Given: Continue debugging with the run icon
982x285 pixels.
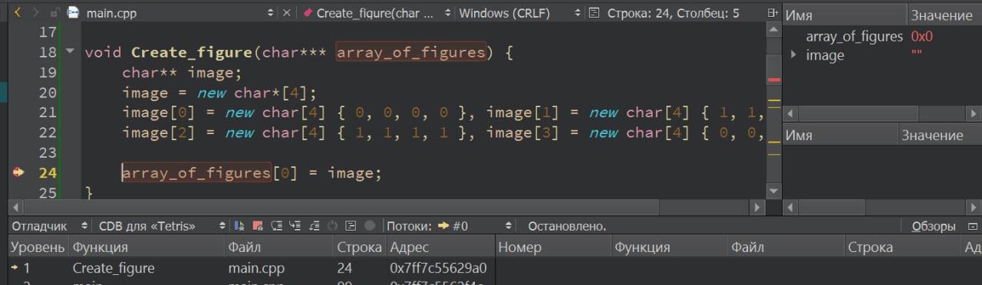Looking at the screenshot, I should point(239,226).
